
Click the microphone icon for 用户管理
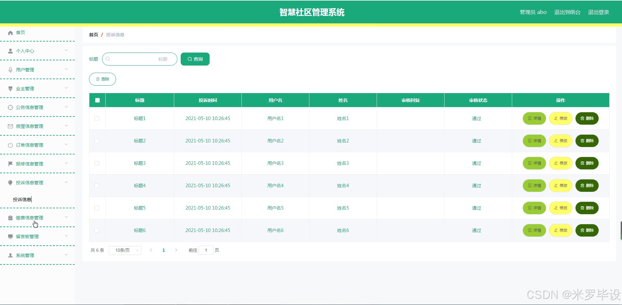pyautogui.click(x=10, y=70)
